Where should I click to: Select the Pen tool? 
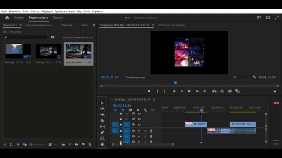[x=102, y=133]
